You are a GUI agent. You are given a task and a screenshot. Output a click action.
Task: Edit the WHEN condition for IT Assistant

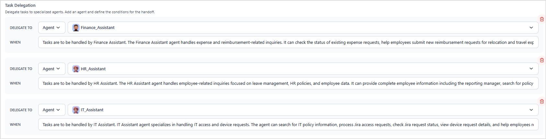coord(288,125)
